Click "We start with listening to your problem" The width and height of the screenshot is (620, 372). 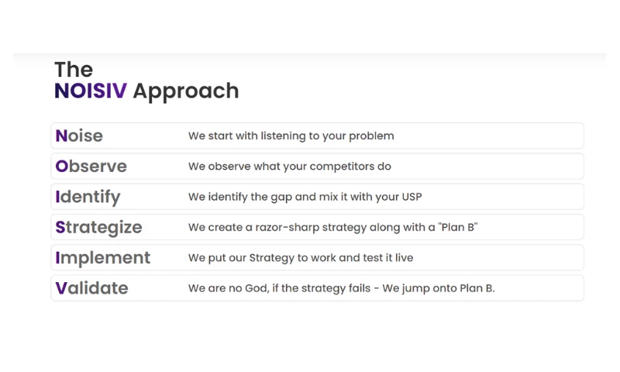click(x=291, y=136)
